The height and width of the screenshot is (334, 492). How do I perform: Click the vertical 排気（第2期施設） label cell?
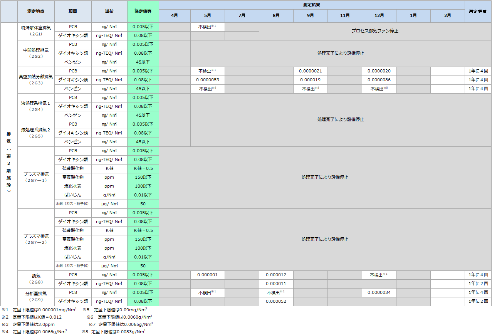pyautogui.click(x=9, y=164)
